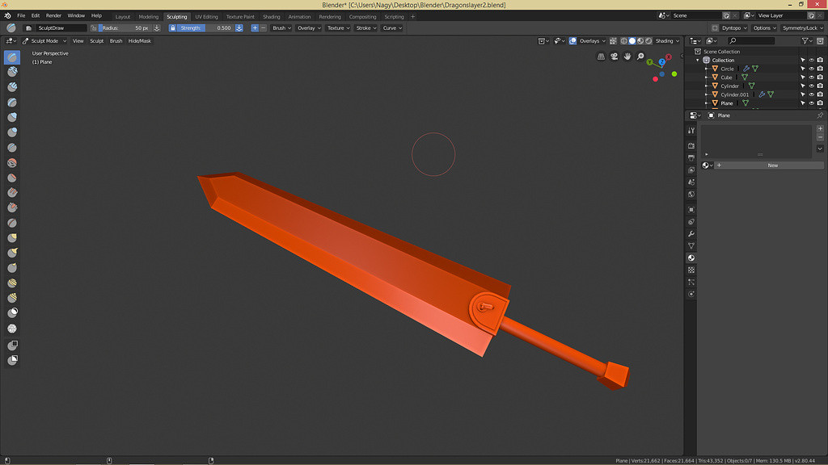This screenshot has height=465, width=828.
Task: Select the Snake Hook brush tool
Action: click(12, 253)
